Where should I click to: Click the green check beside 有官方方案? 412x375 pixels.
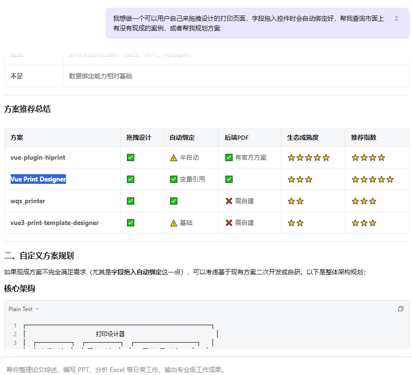click(x=229, y=158)
